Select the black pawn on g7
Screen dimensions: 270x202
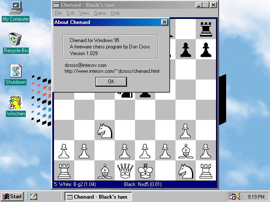tap(186, 50)
